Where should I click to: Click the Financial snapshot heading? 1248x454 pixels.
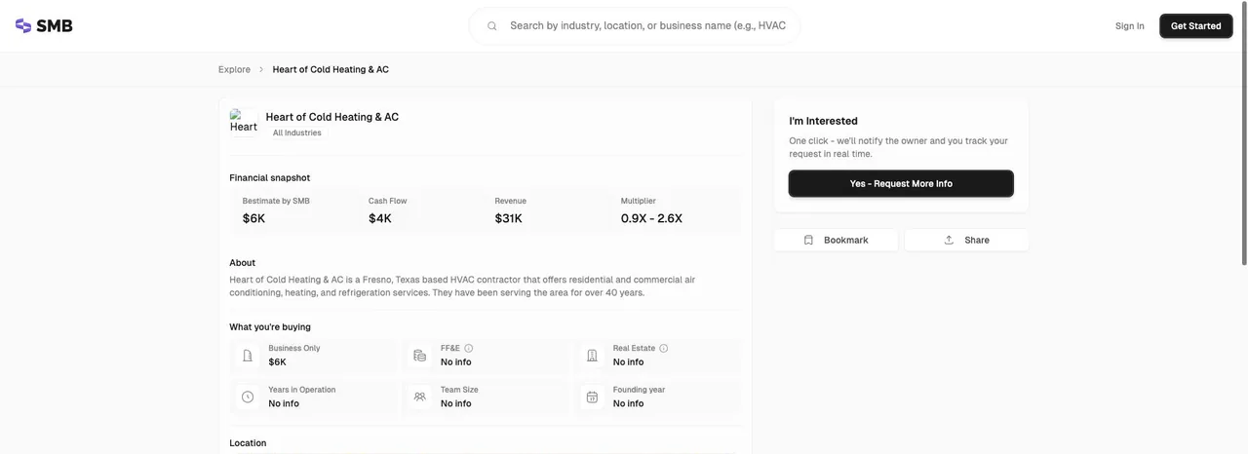(x=270, y=177)
